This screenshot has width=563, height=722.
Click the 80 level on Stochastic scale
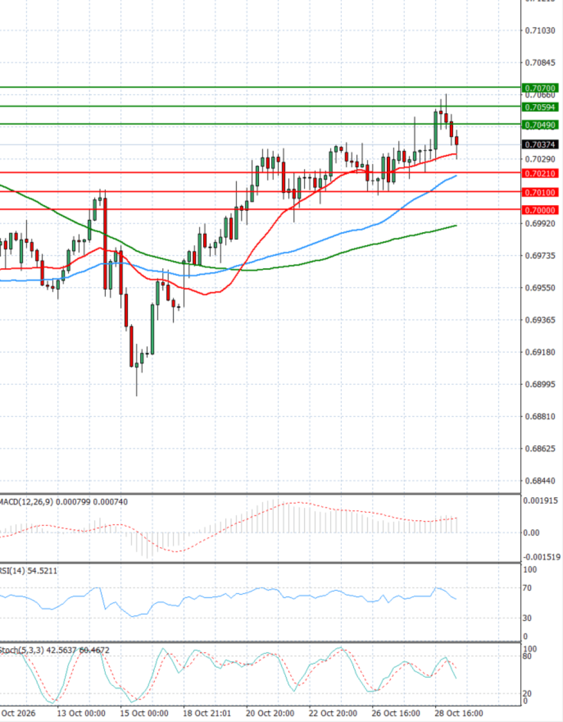[528, 656]
